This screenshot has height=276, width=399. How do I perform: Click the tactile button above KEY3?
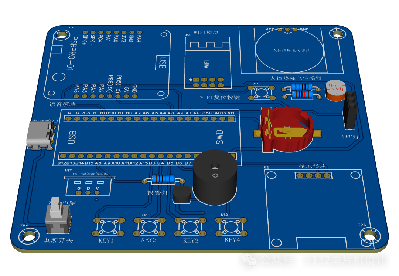click(190, 226)
